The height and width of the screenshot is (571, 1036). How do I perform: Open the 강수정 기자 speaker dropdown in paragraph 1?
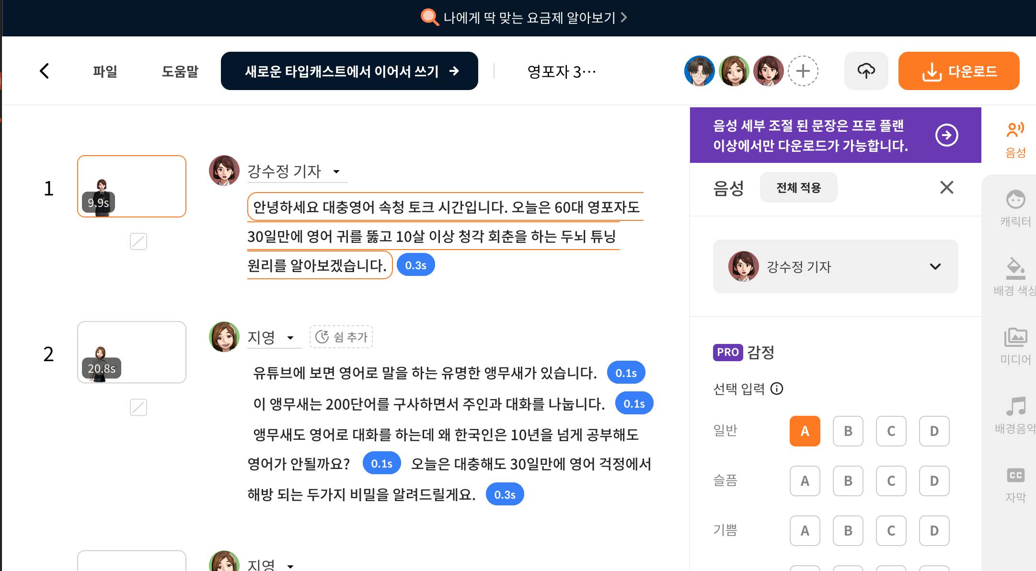(x=337, y=171)
